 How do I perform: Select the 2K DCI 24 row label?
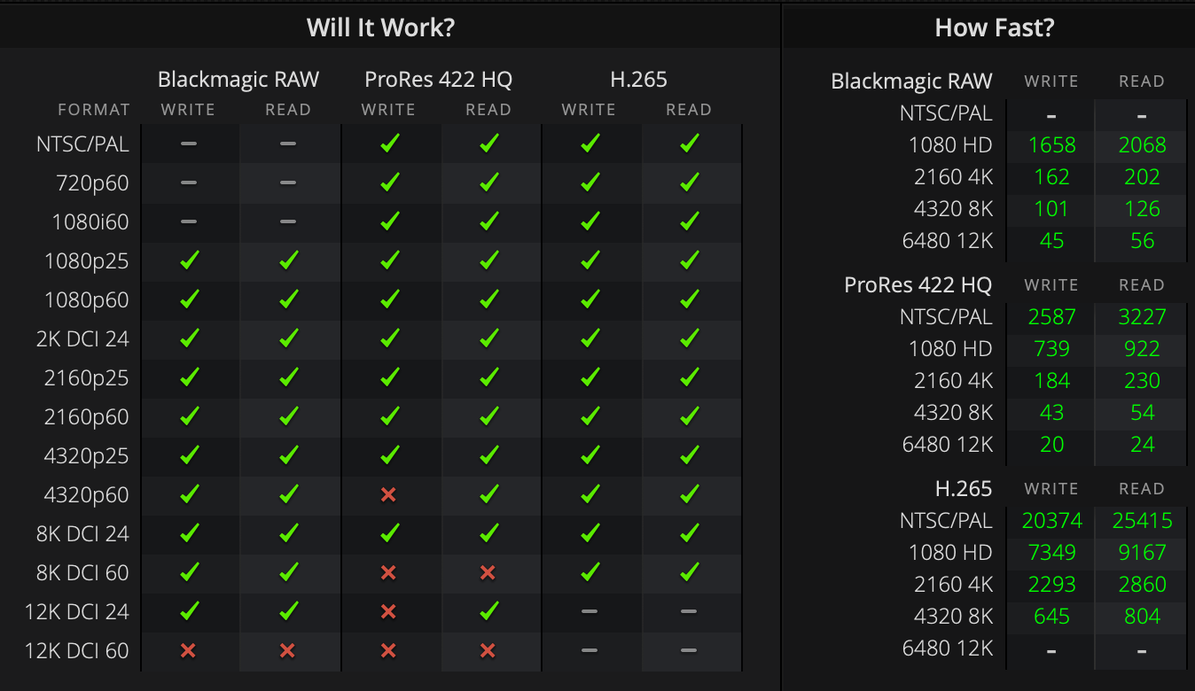(81, 338)
